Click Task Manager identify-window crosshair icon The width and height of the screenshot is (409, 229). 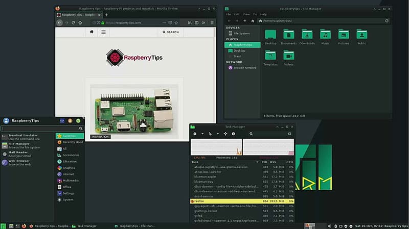(x=225, y=134)
